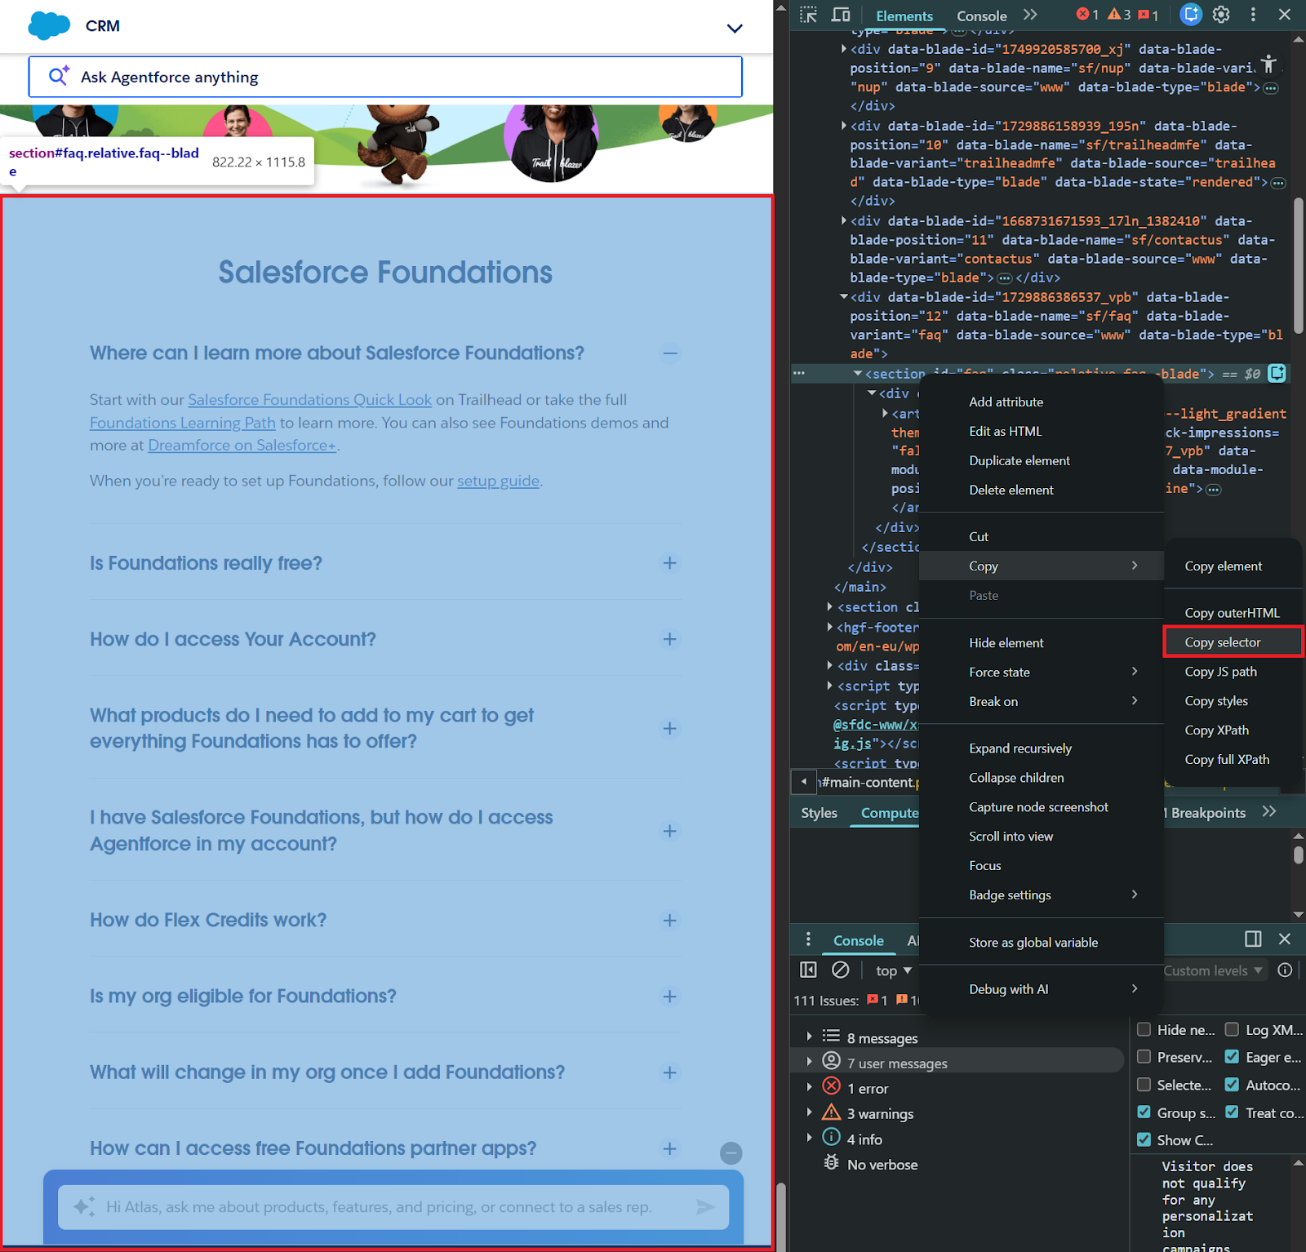Open DevTools settings gear
The height and width of the screenshot is (1252, 1306).
pos(1221,15)
